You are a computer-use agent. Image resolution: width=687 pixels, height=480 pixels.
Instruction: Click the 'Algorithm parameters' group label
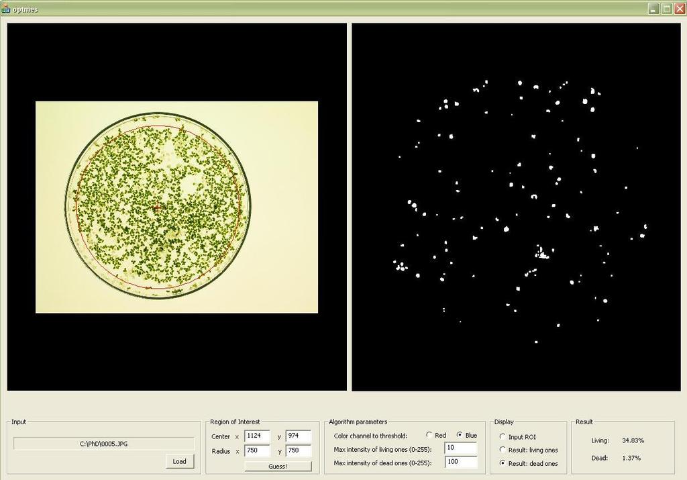pyautogui.click(x=358, y=422)
